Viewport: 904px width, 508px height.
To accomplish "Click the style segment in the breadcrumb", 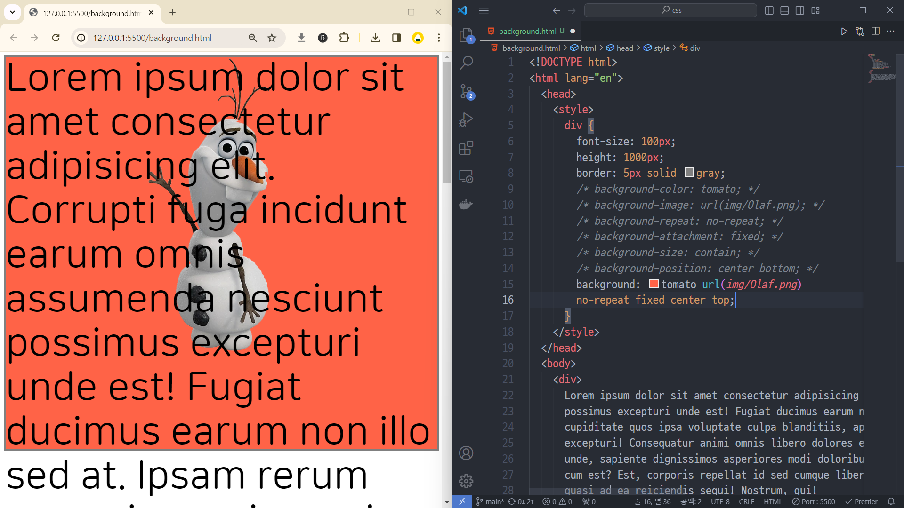I will [x=661, y=48].
